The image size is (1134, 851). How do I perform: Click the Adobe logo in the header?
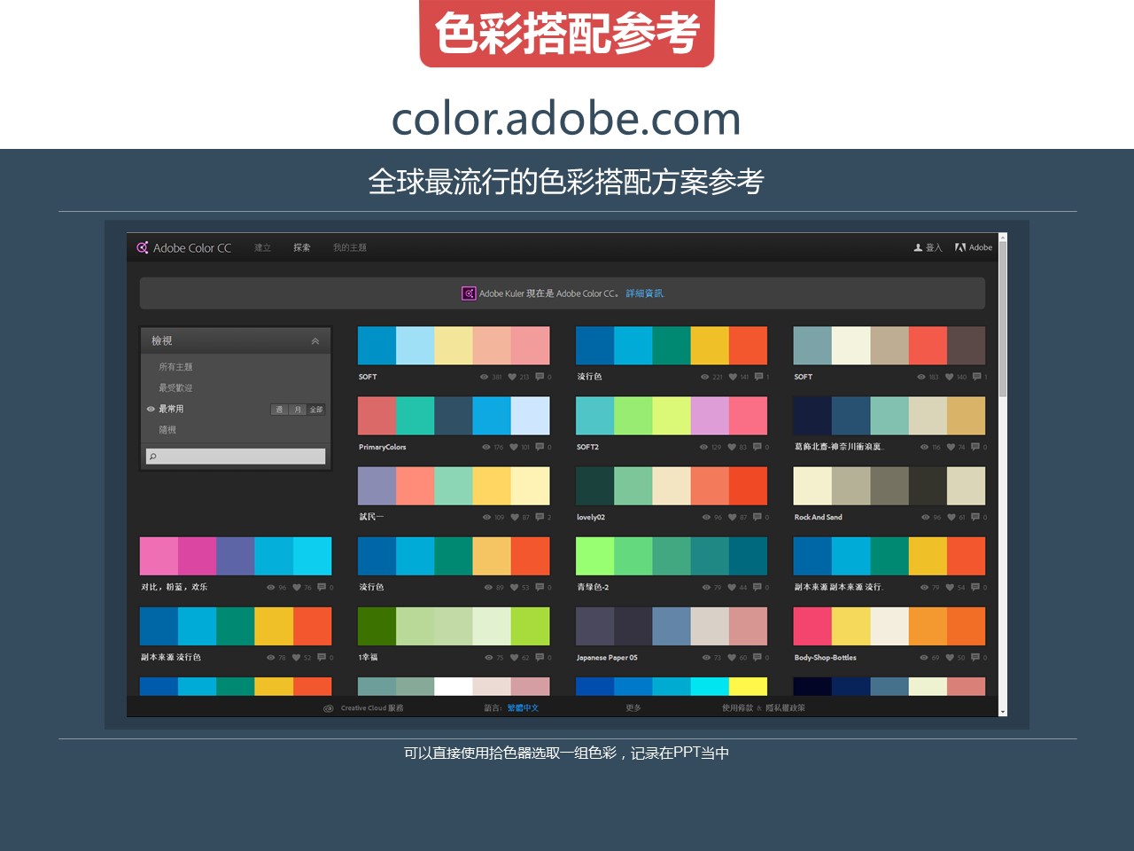(960, 247)
